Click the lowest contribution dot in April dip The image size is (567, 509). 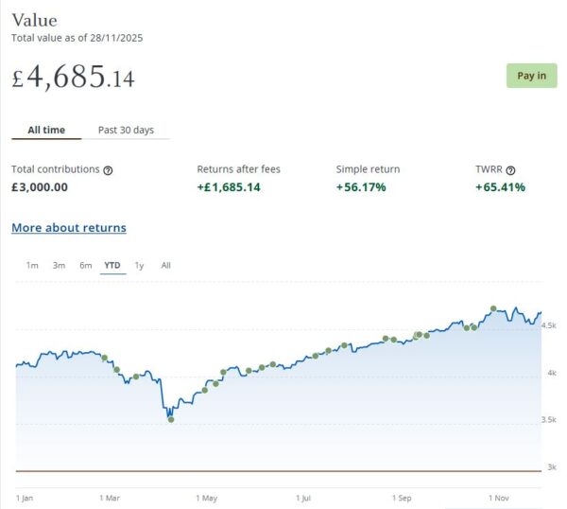coord(170,419)
